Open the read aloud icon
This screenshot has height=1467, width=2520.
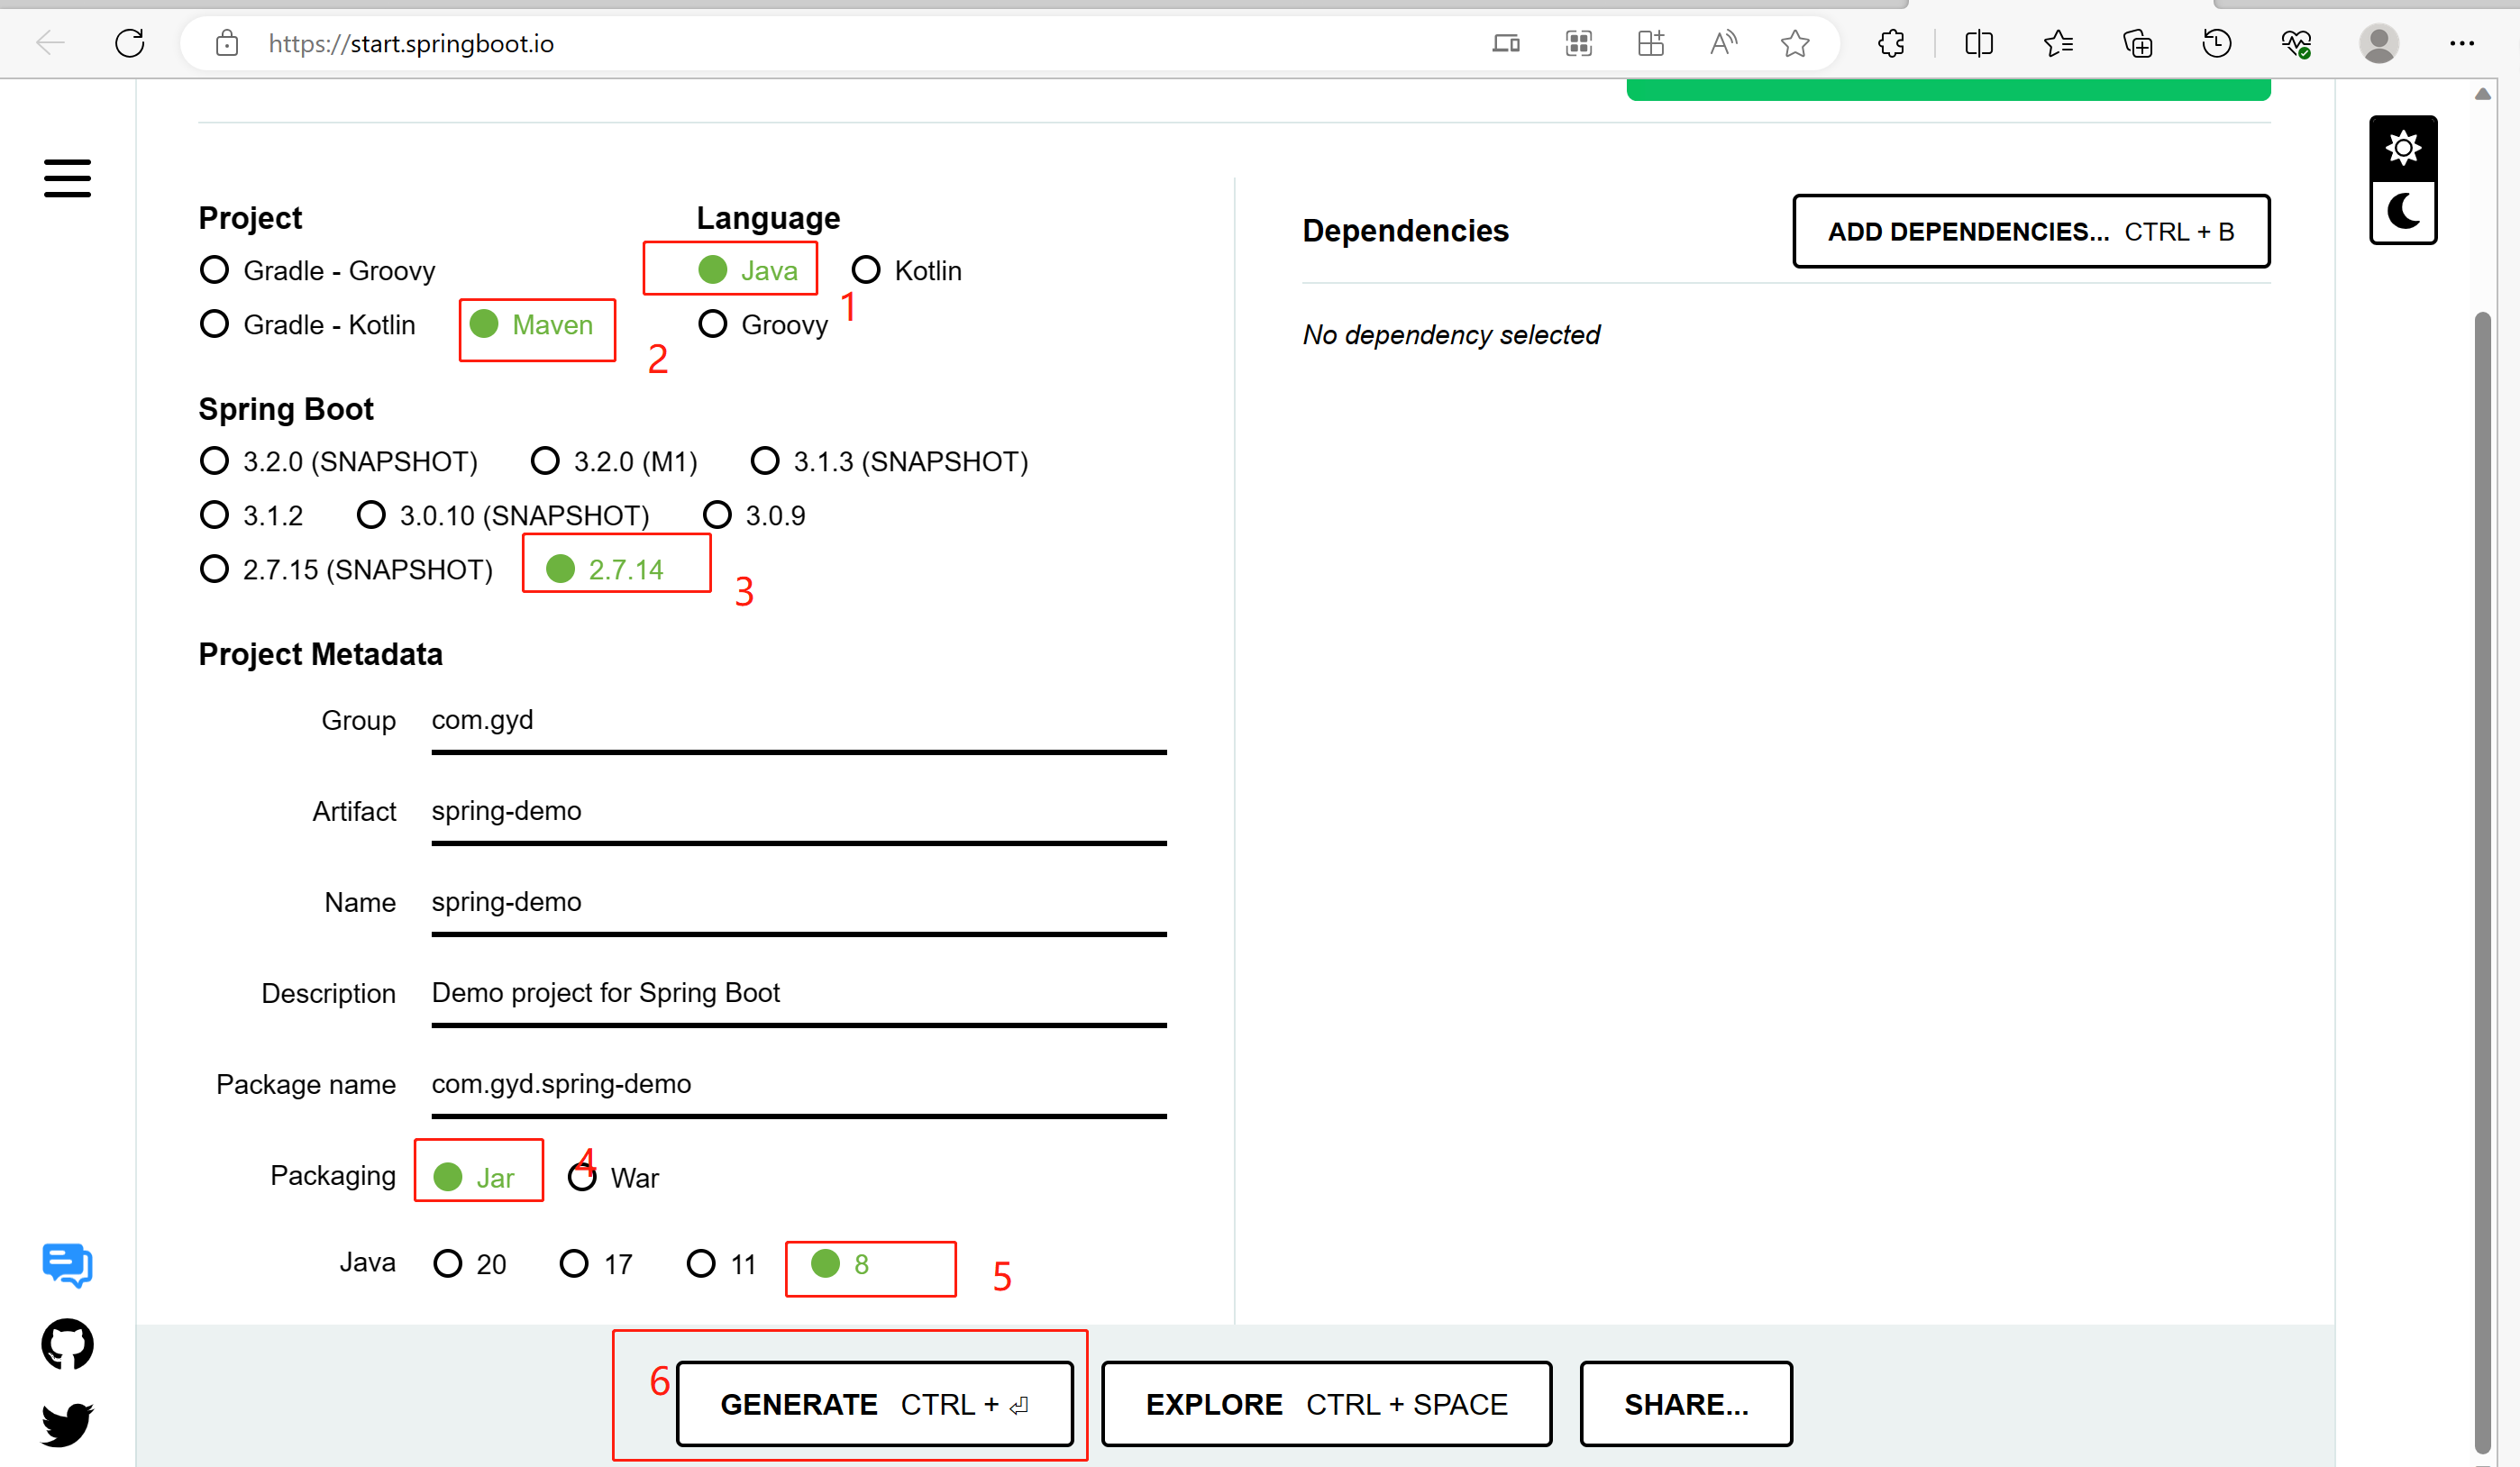point(1723,43)
